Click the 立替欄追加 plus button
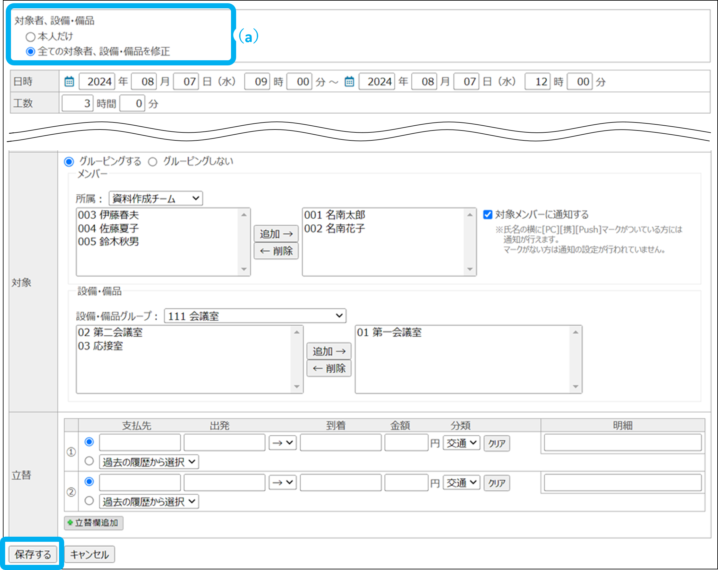This screenshot has width=718, height=570. (x=94, y=523)
